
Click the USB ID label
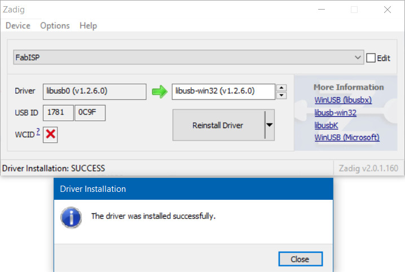(27, 113)
